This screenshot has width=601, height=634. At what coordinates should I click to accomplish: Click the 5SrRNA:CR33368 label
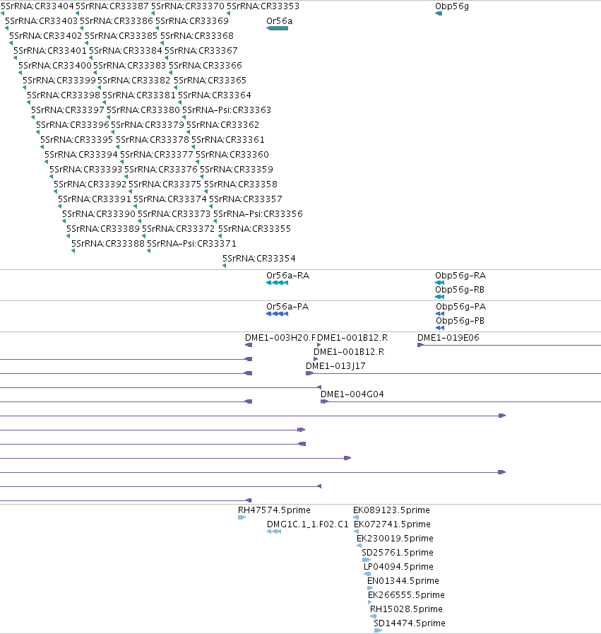pyautogui.click(x=197, y=36)
